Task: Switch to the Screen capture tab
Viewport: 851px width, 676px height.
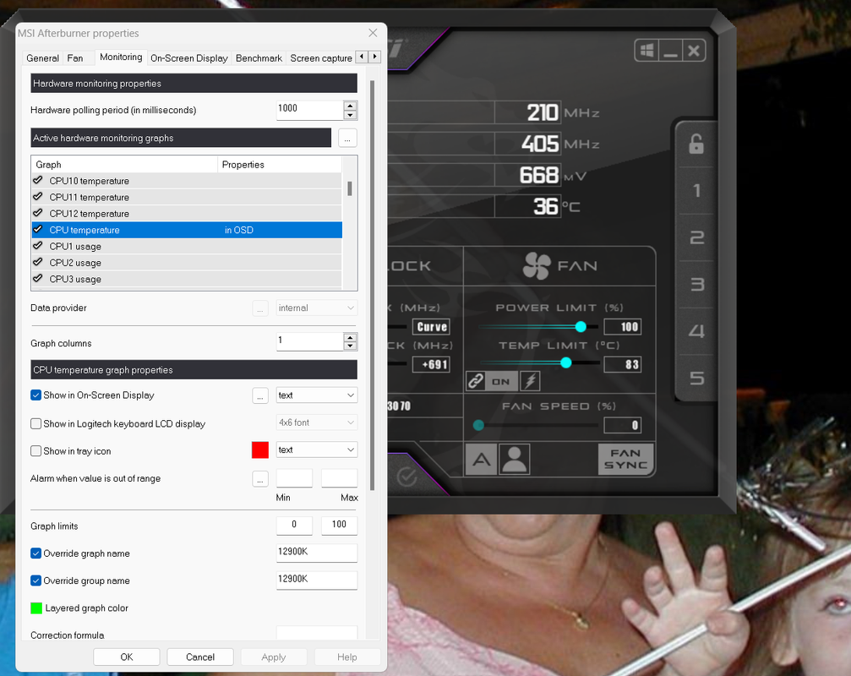Action: 321,58
